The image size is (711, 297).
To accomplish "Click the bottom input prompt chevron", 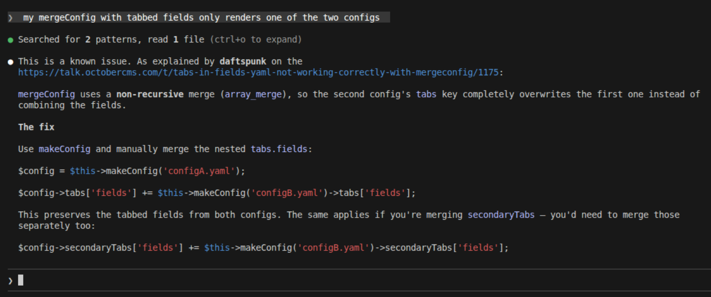I will tap(10, 280).
